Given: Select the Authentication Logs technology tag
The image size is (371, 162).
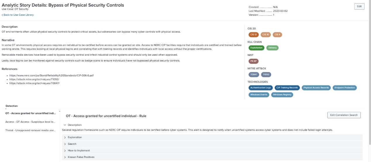Looking at the screenshot, I should [x=260, y=88].
